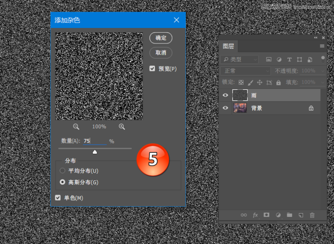Image resolution: width=334 pixels, height=244 pixels.
Task: Toggle the 单色 monochromatic checkbox
Action: tap(58, 198)
